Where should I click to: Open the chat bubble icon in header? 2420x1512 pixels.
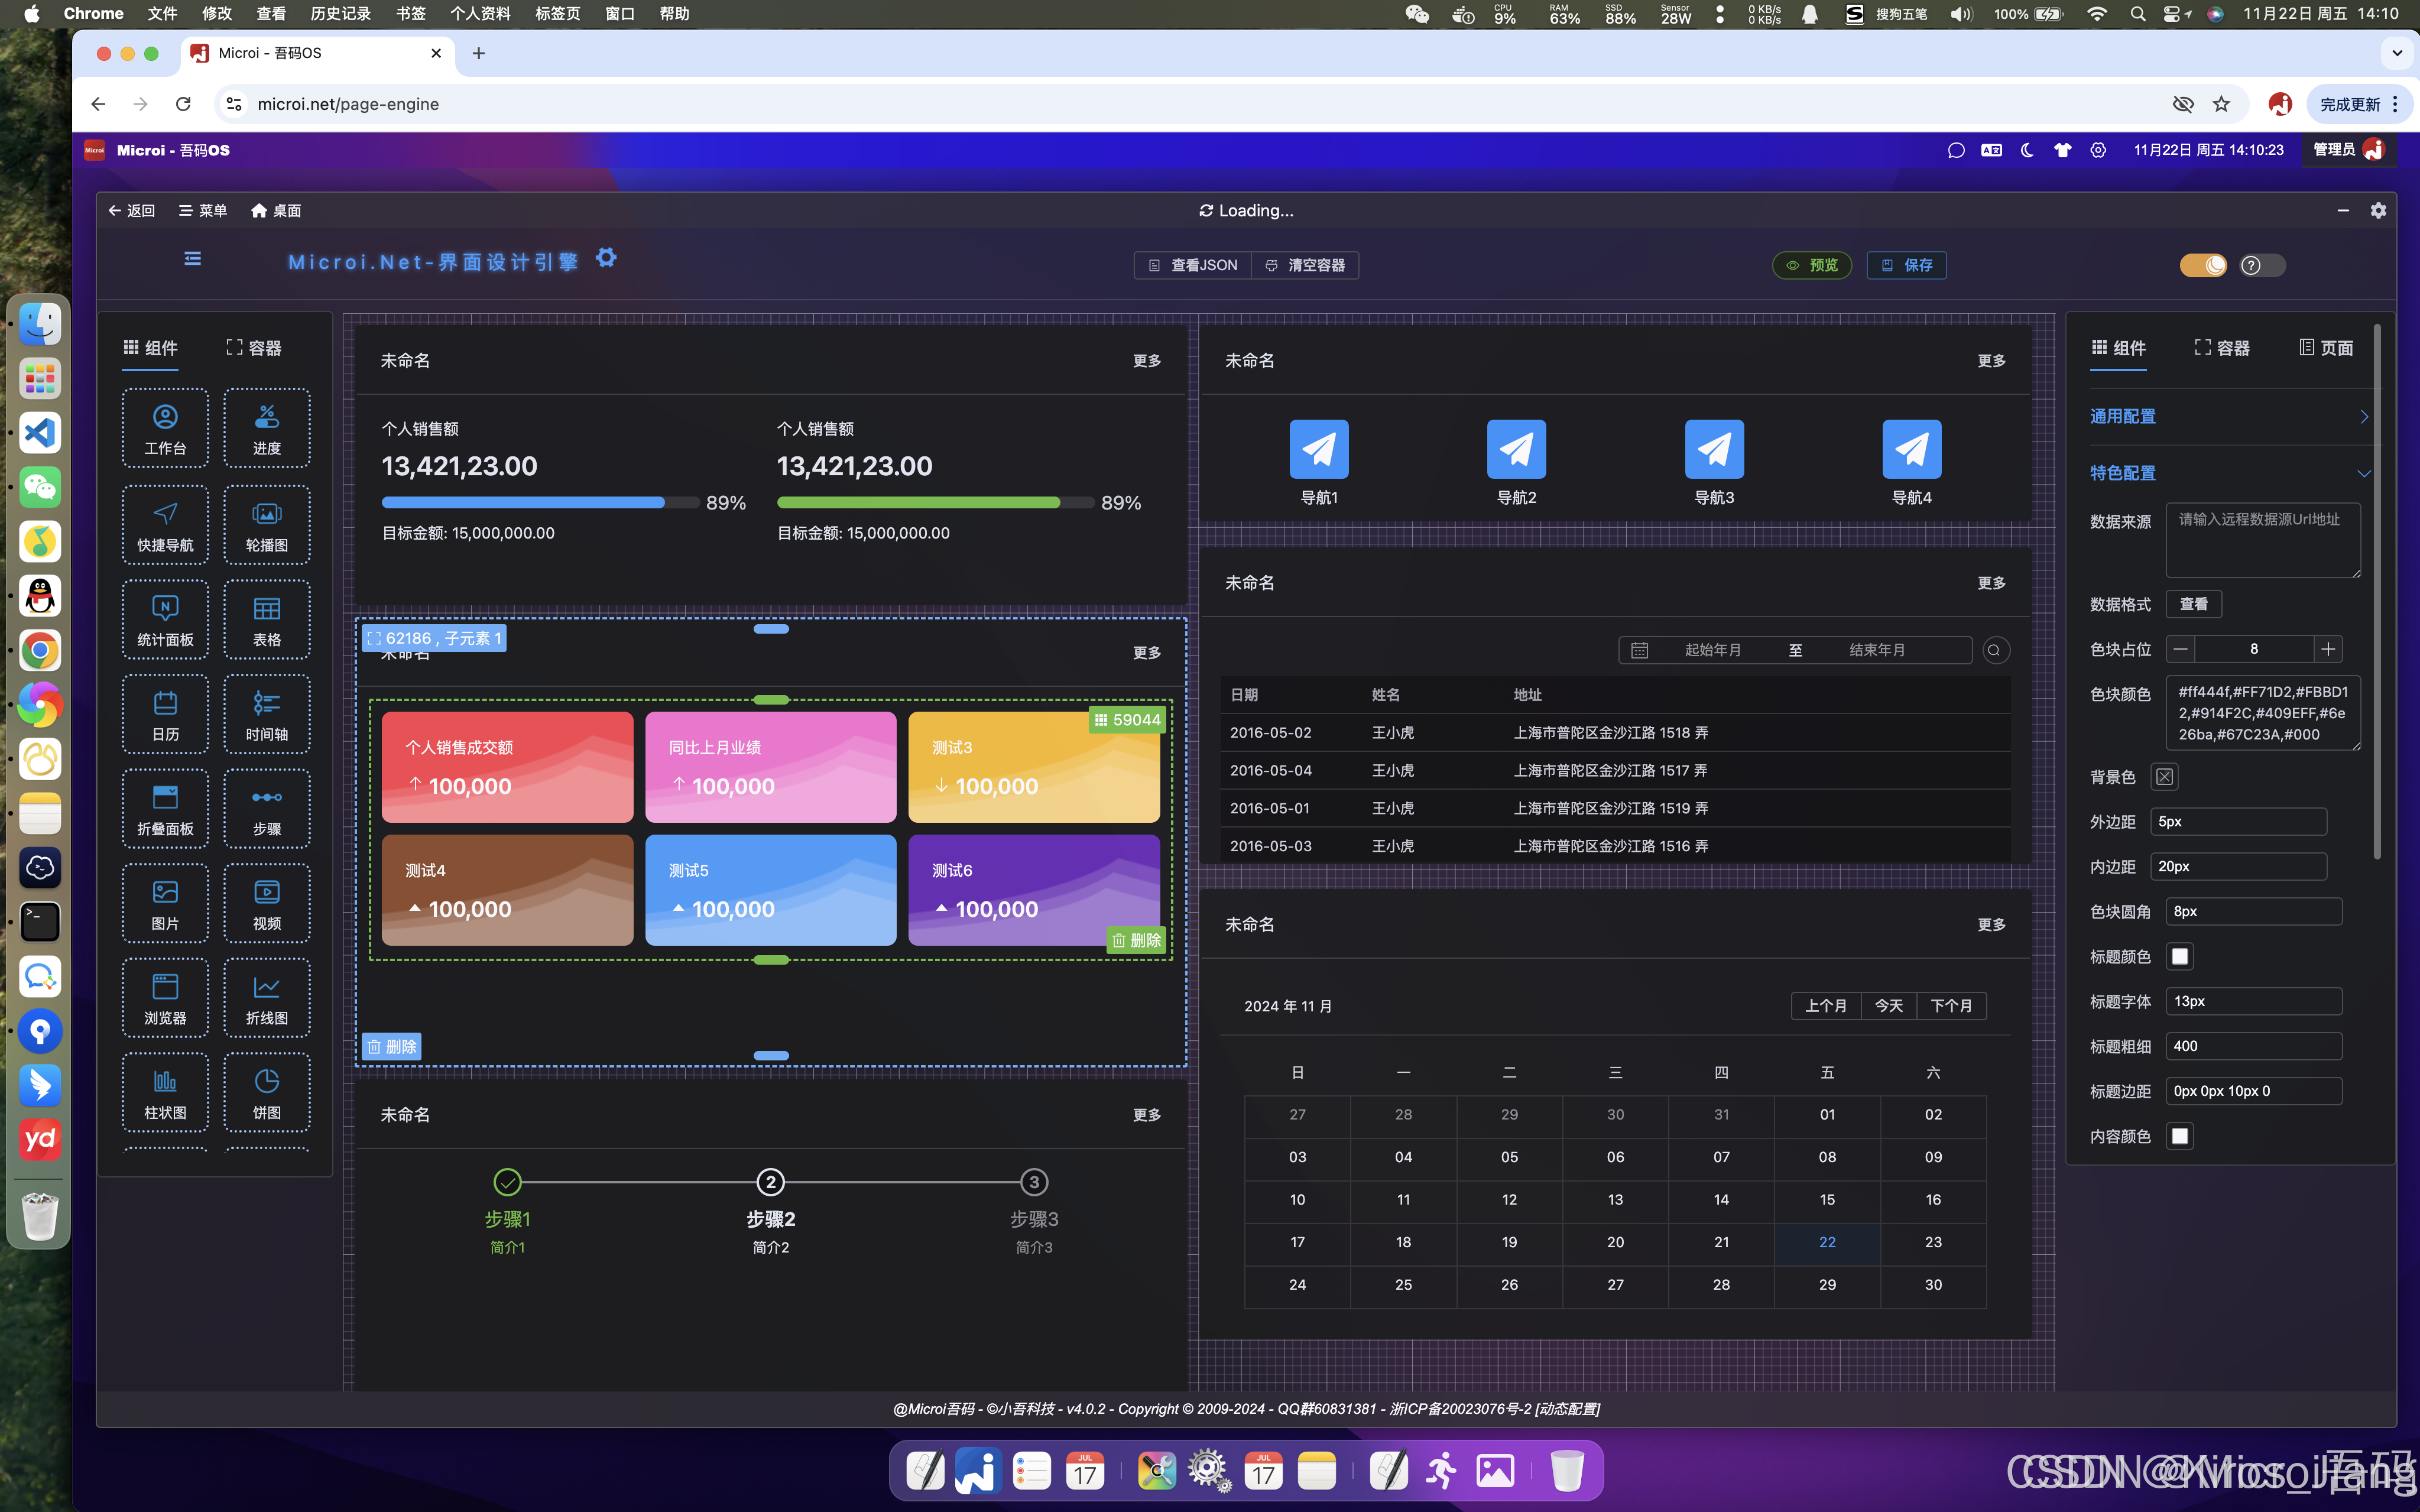coord(1956,150)
